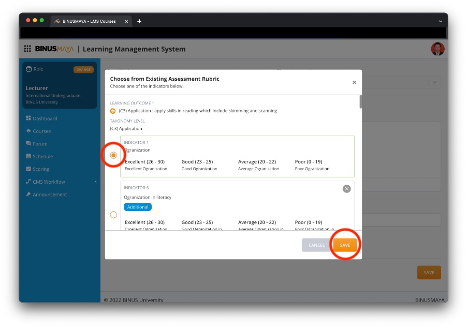Image resolution: width=467 pixels, height=328 pixels.
Task: Click Excellent (26 - 30) in Indicator 6
Action: point(145,222)
